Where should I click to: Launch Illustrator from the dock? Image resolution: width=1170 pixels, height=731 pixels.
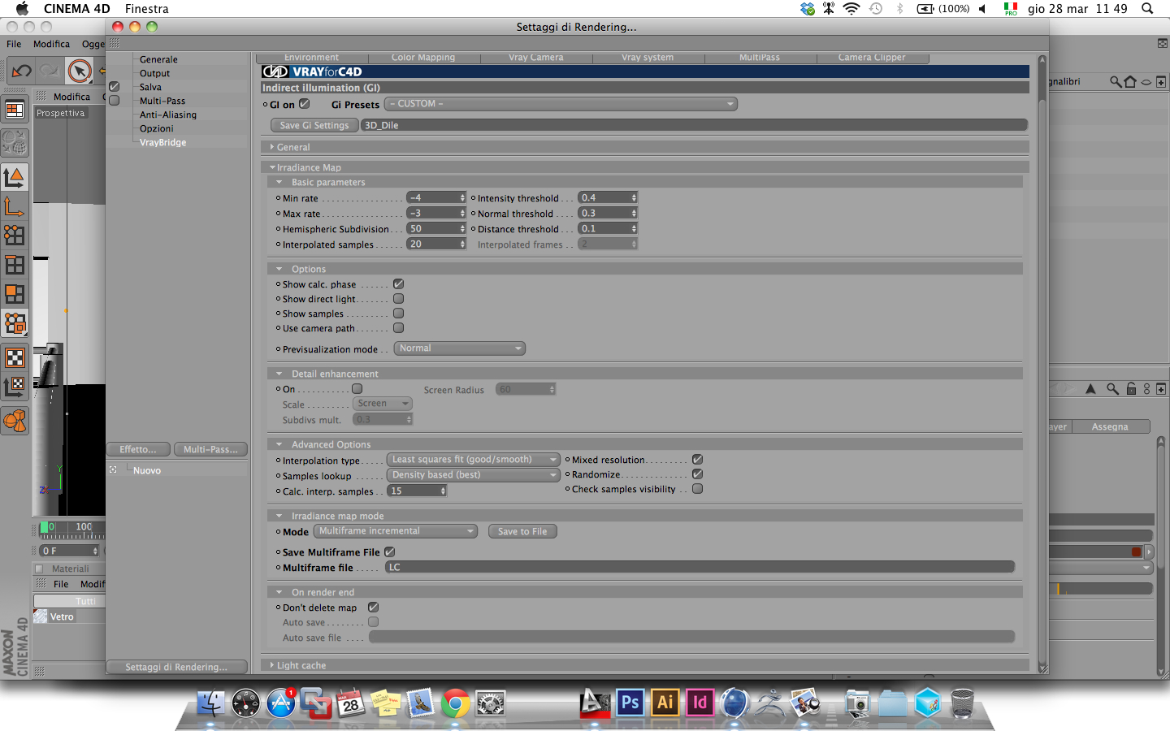[x=665, y=703]
